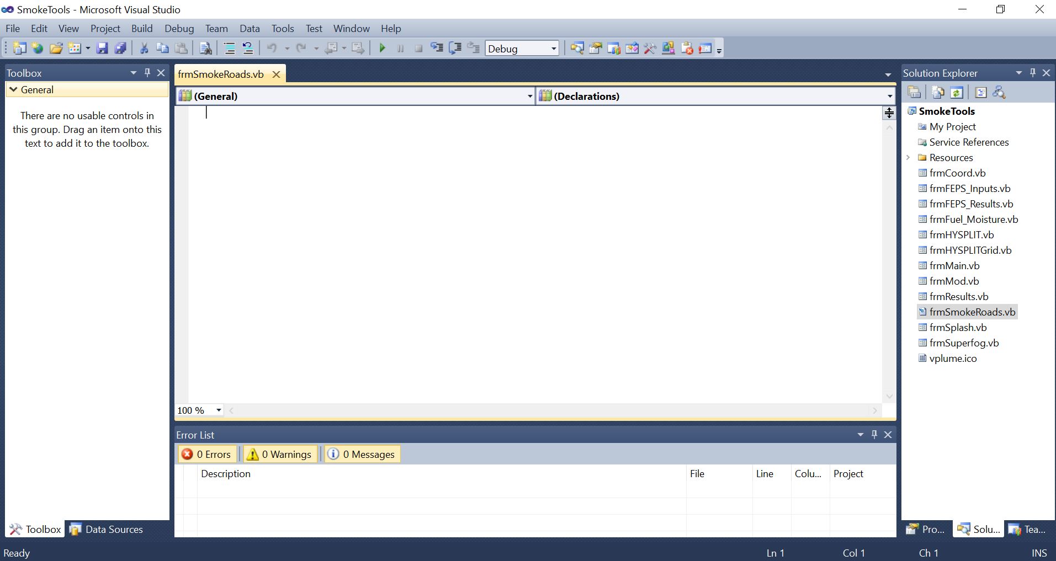Click the Undo arrow icon
This screenshot has height=561, width=1056.
272,49
